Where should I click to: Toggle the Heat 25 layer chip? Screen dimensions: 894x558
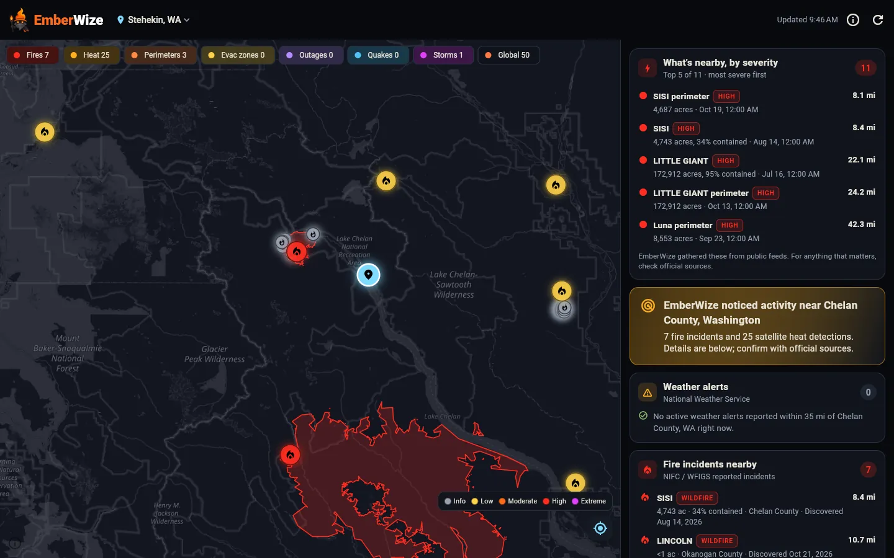coord(91,55)
